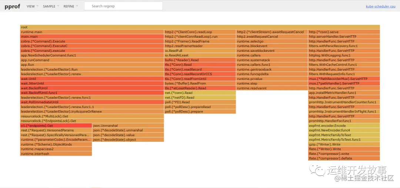Select json.(*decodeState).value frame
This screenshot has width=400, height=188.
click(x=128, y=135)
